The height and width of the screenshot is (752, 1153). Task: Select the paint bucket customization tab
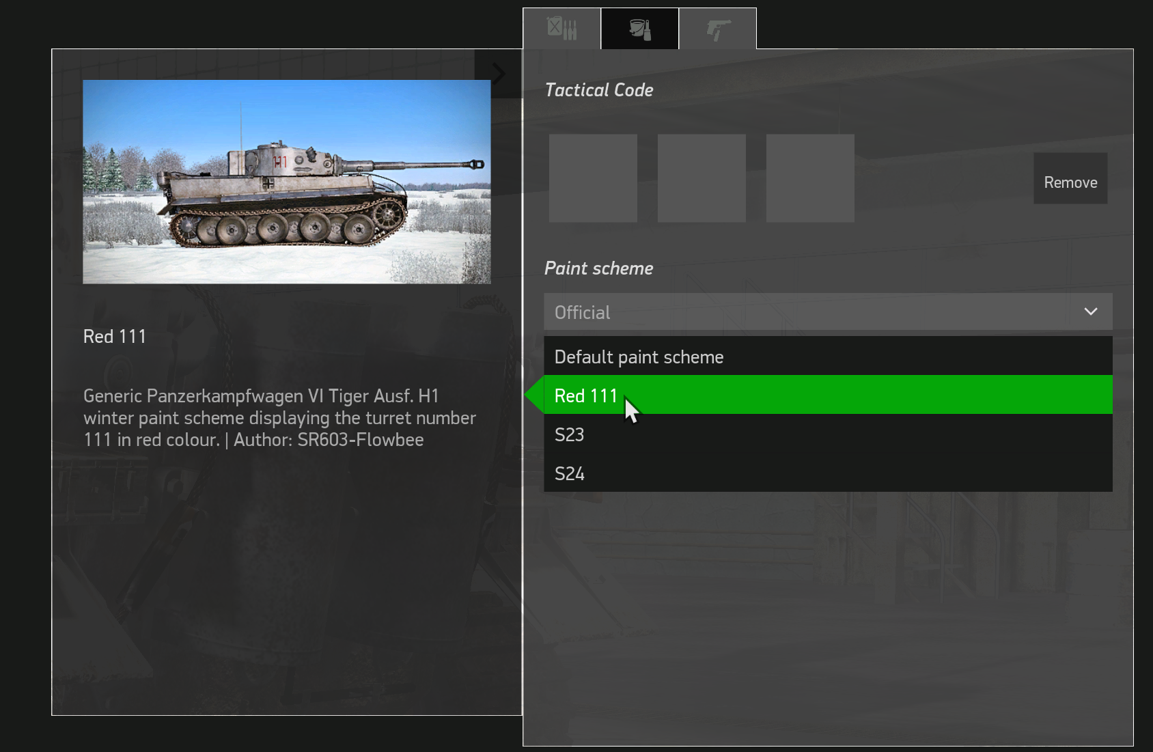pyautogui.click(x=640, y=29)
